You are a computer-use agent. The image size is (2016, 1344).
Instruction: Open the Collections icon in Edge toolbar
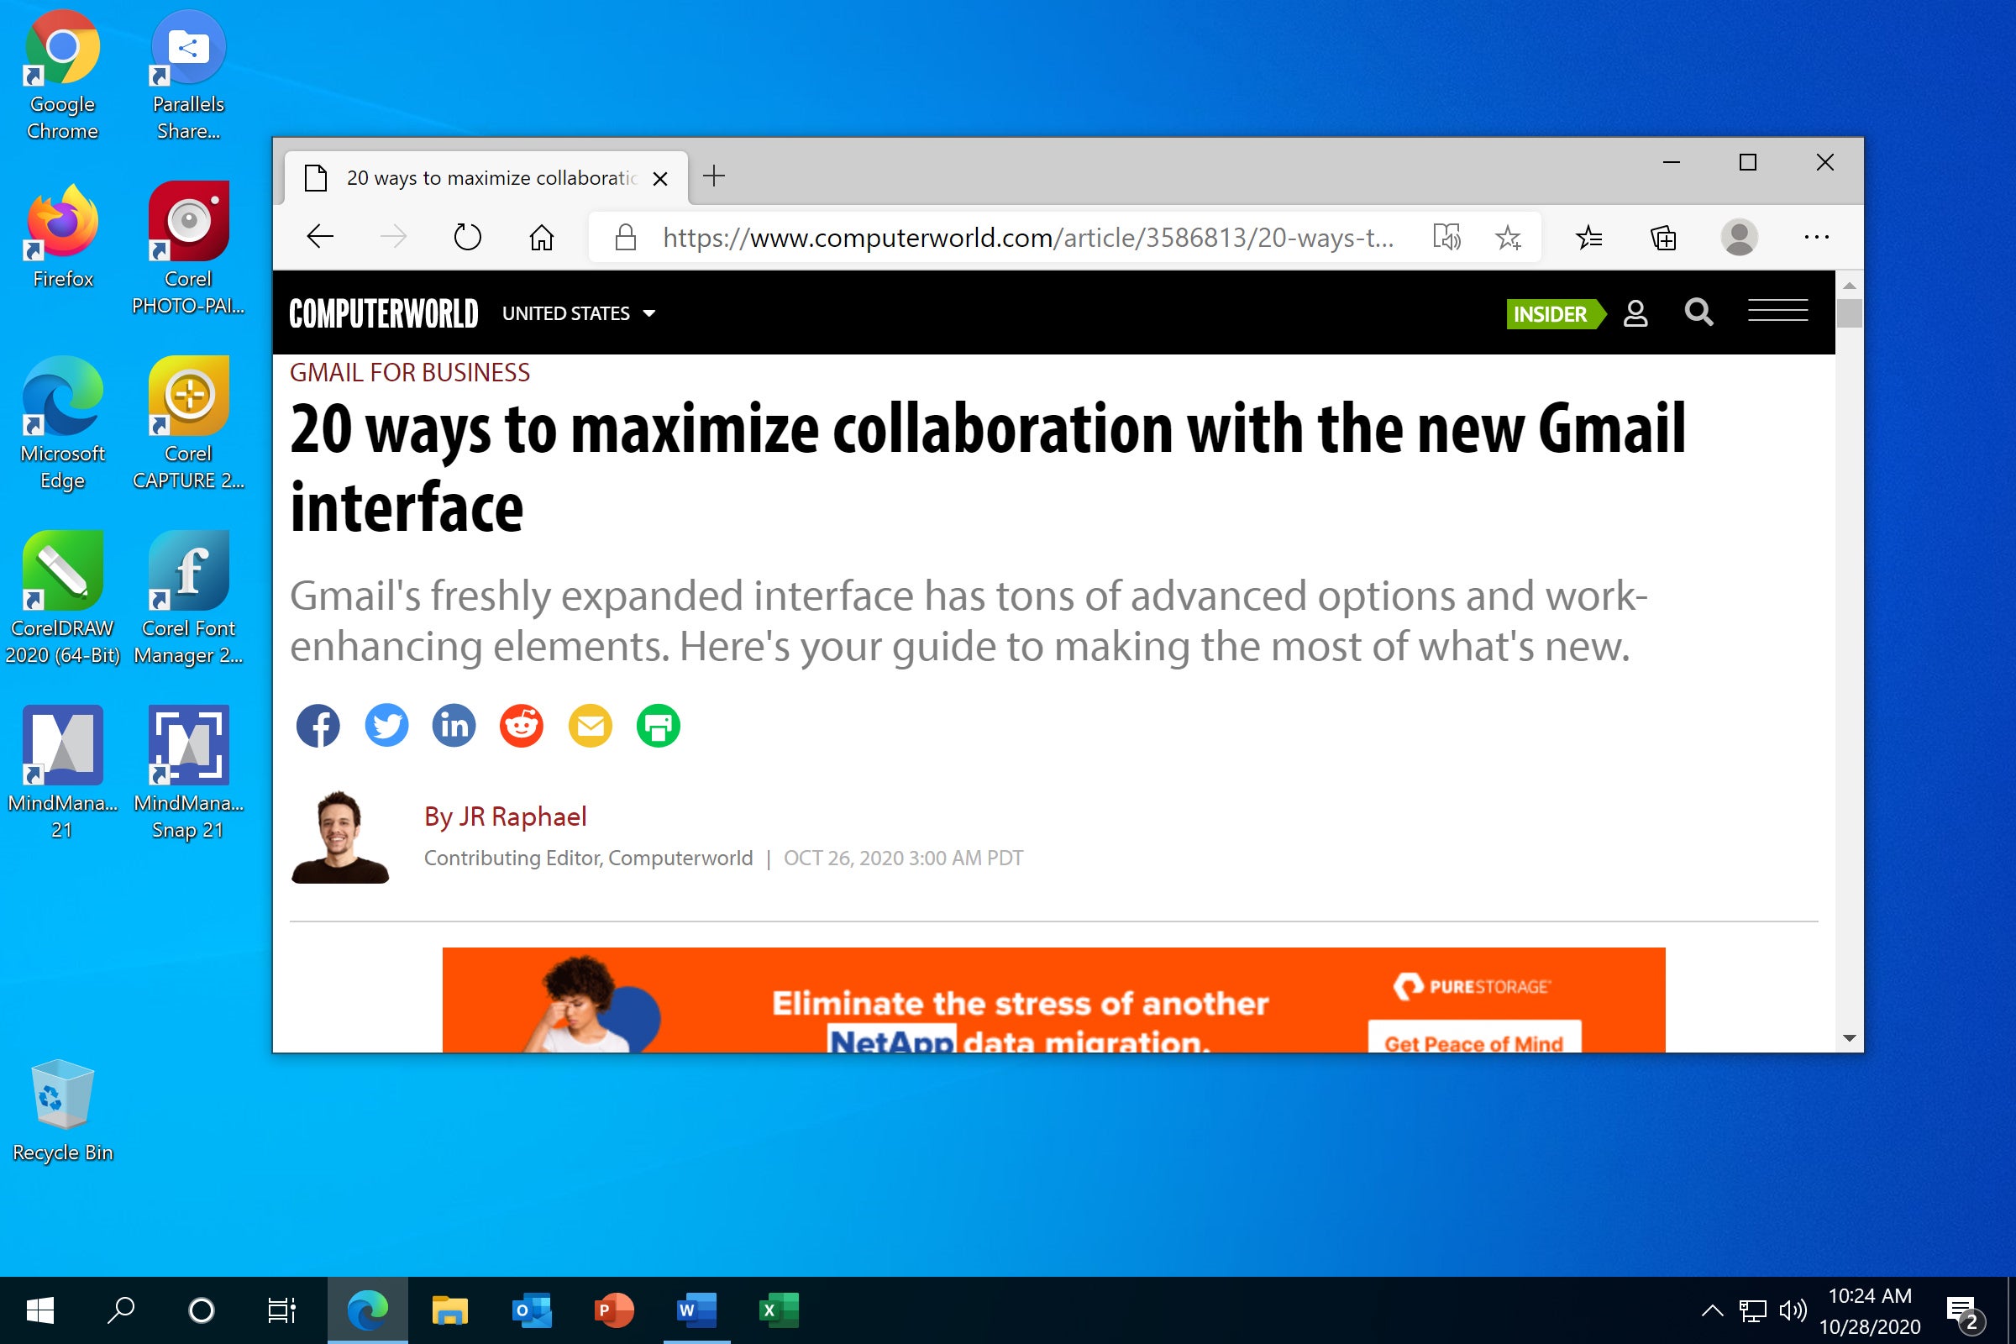(1663, 237)
